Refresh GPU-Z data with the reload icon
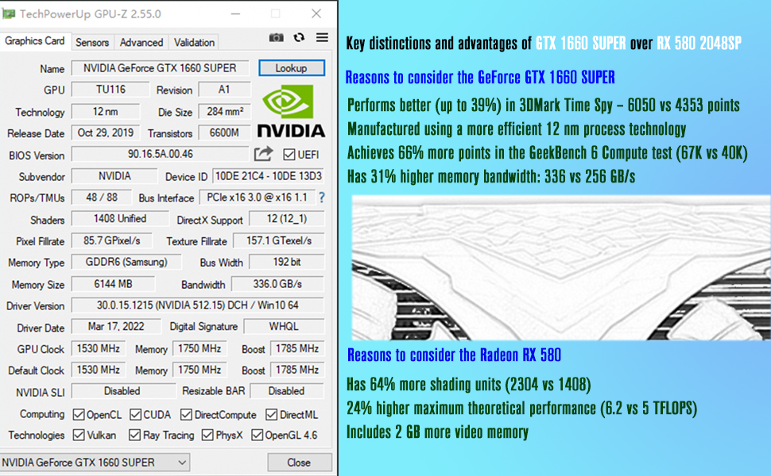Image resolution: width=771 pixels, height=476 pixels. [x=299, y=38]
